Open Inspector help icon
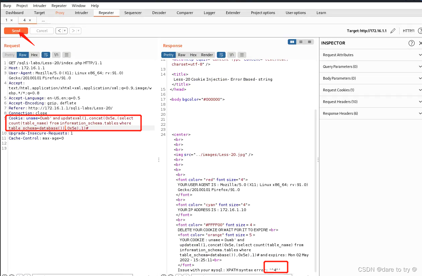 [412, 43]
